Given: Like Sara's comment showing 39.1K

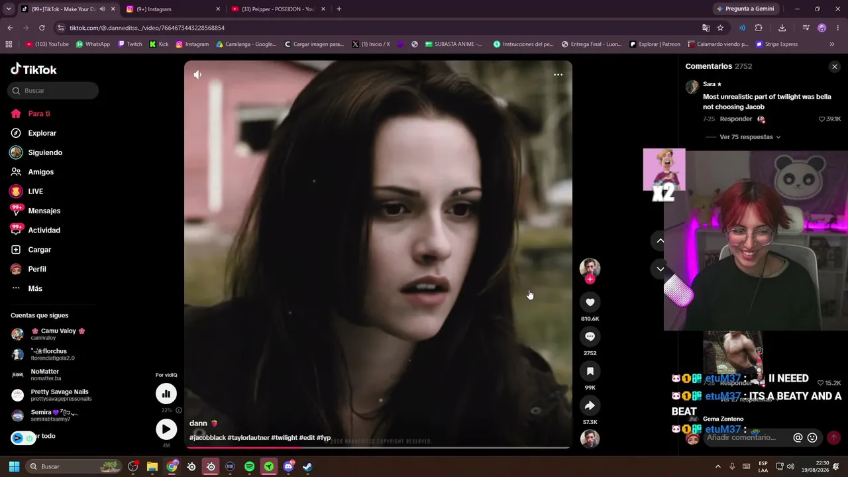Looking at the screenshot, I should click(829, 119).
